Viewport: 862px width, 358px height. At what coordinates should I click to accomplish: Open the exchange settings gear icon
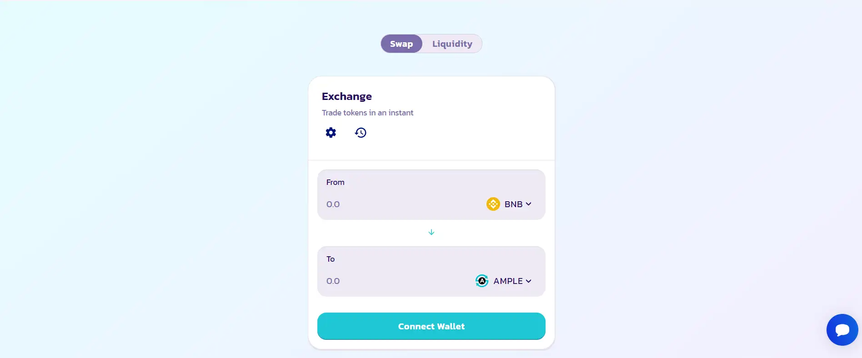tap(331, 133)
